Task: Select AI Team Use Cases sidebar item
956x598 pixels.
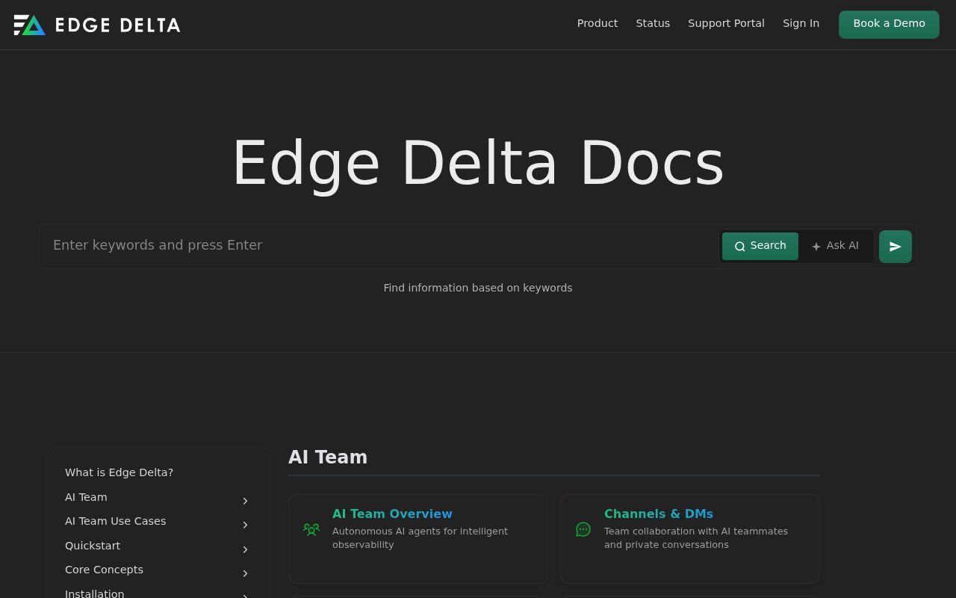Action: (116, 521)
